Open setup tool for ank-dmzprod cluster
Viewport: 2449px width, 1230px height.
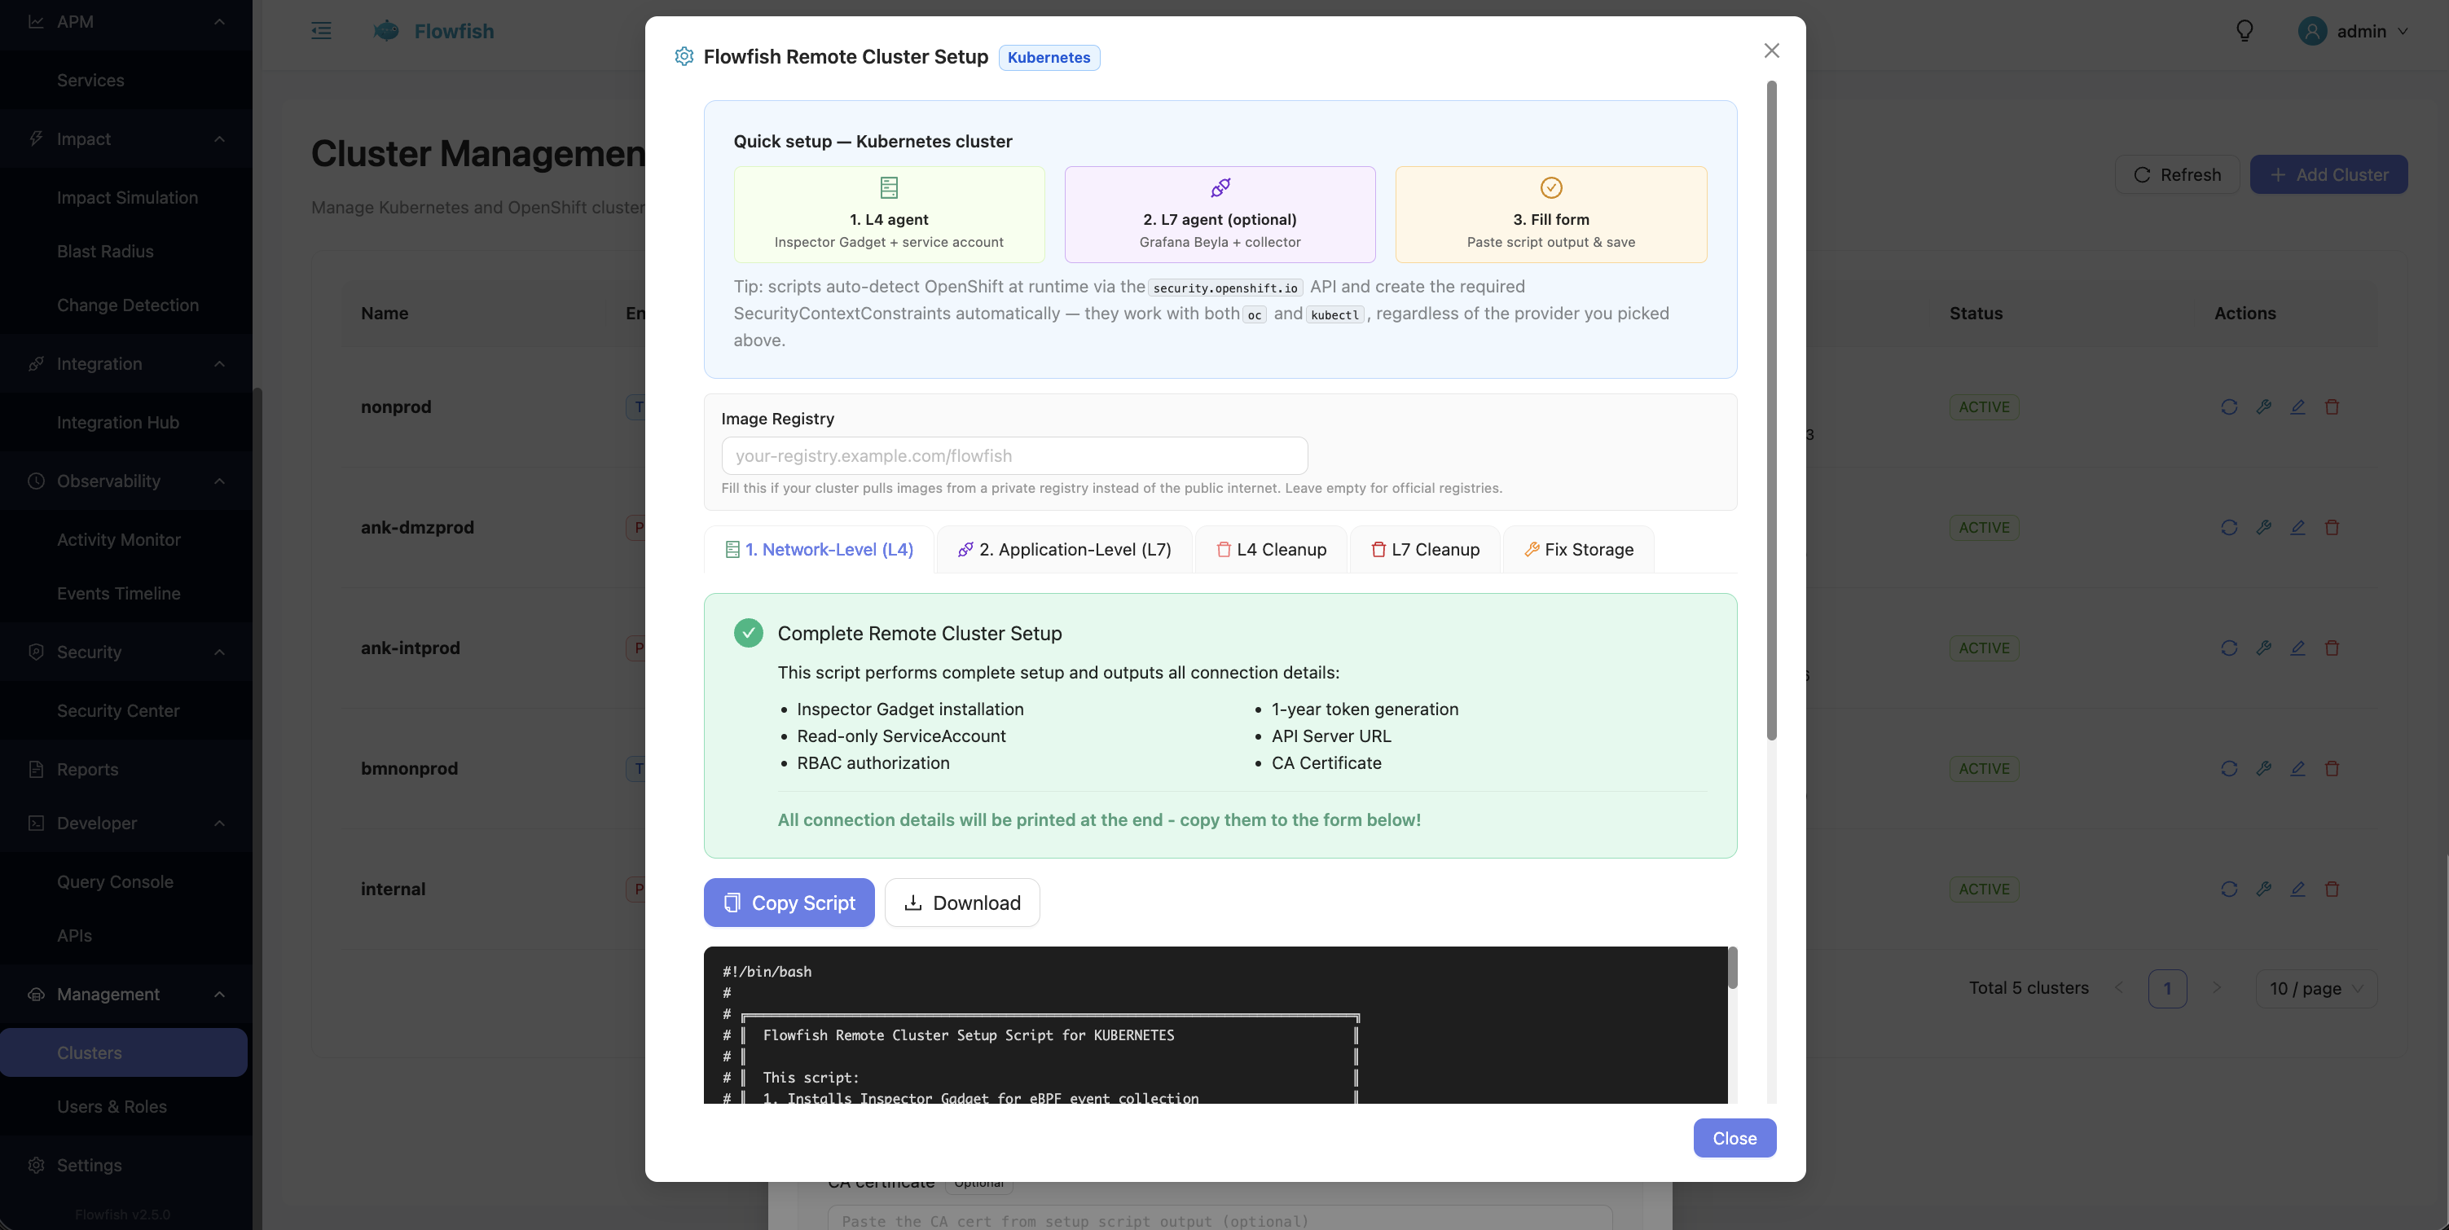[2262, 528]
